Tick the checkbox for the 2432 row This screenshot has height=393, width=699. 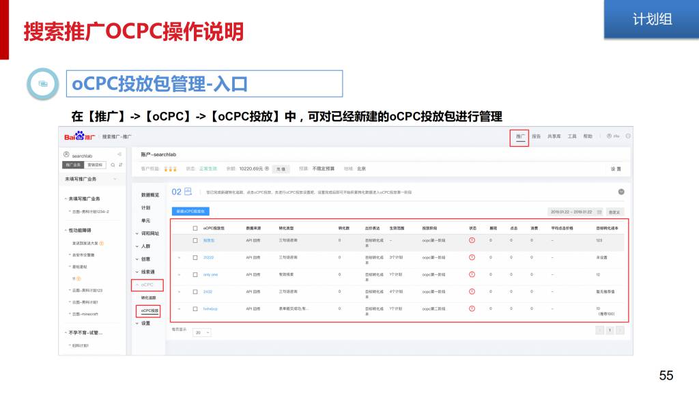195,292
